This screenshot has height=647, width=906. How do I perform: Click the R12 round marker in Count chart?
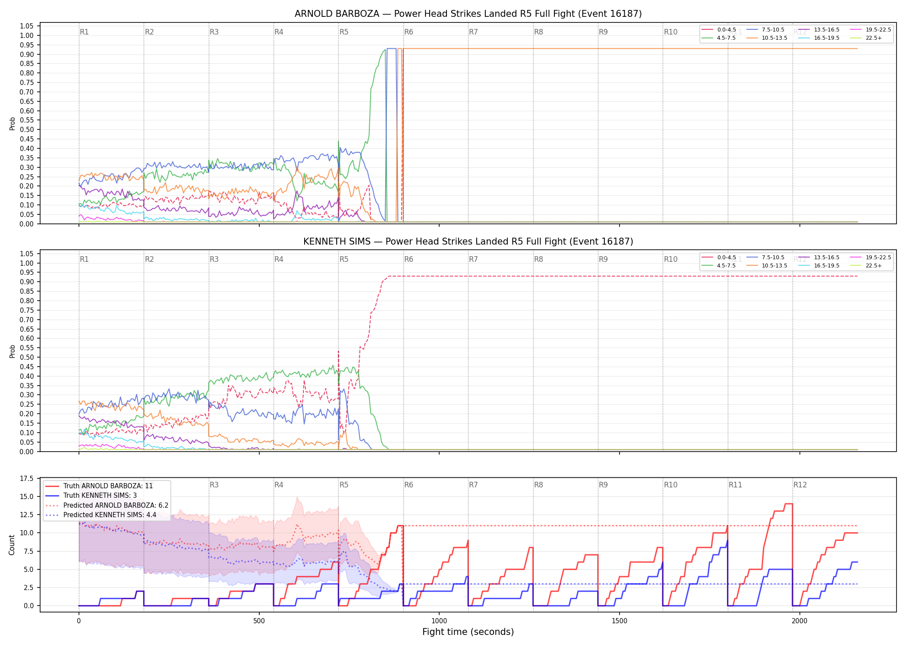(x=800, y=485)
